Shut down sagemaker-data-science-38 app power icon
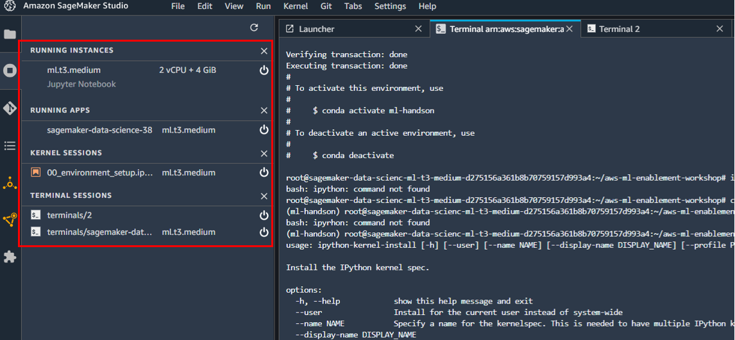 point(264,130)
